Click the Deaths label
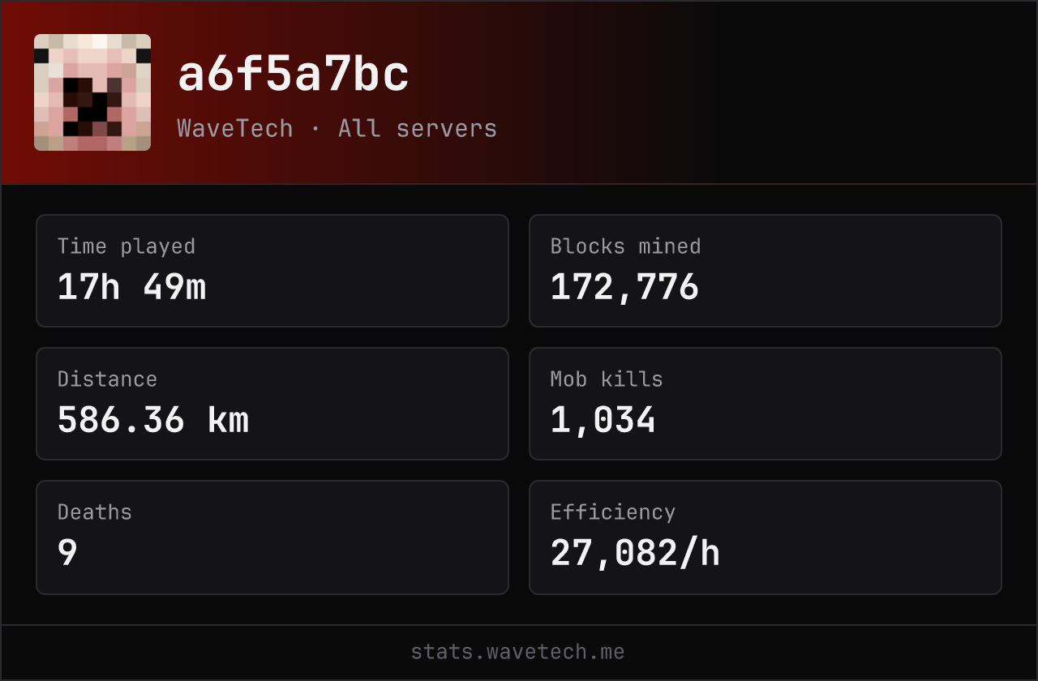The image size is (1038, 681). (95, 512)
